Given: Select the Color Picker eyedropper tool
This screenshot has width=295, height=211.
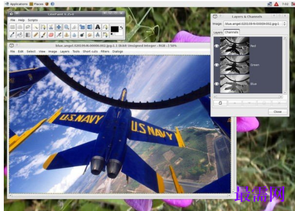Looking at the screenshot, I should click(12, 35).
